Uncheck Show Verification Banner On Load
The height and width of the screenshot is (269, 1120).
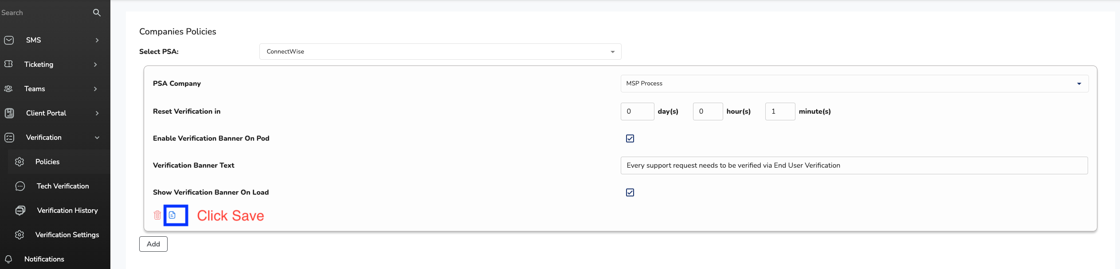coord(630,192)
